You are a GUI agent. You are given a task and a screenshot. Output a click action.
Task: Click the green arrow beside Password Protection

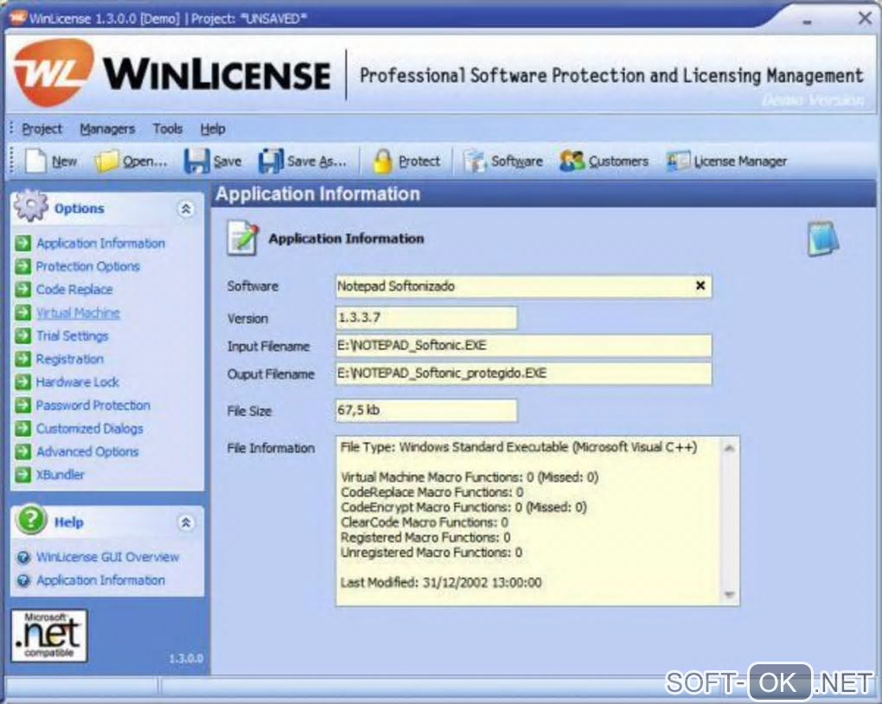tap(23, 405)
